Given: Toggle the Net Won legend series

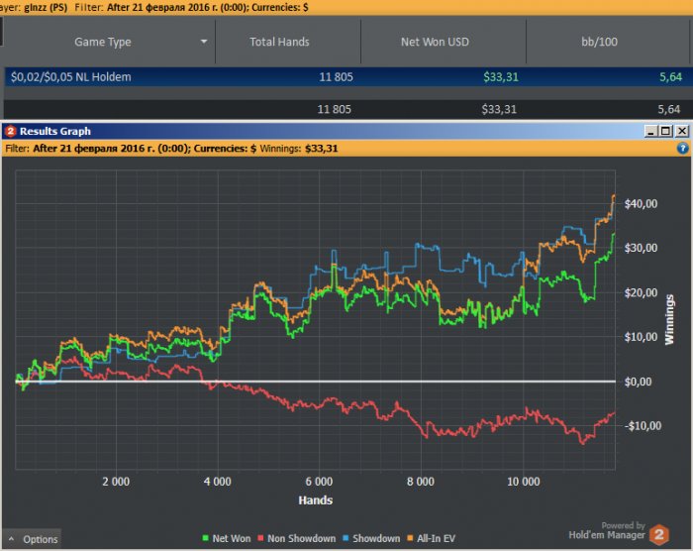Looking at the screenshot, I should click(x=227, y=538).
